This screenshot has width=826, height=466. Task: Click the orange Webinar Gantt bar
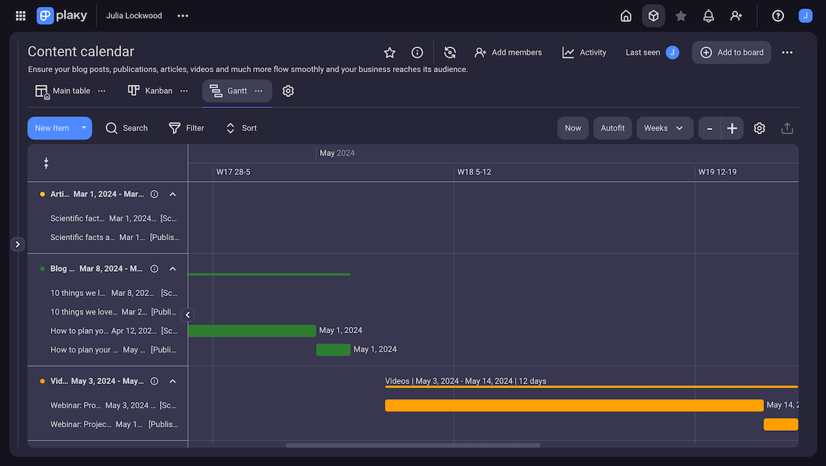(573, 405)
